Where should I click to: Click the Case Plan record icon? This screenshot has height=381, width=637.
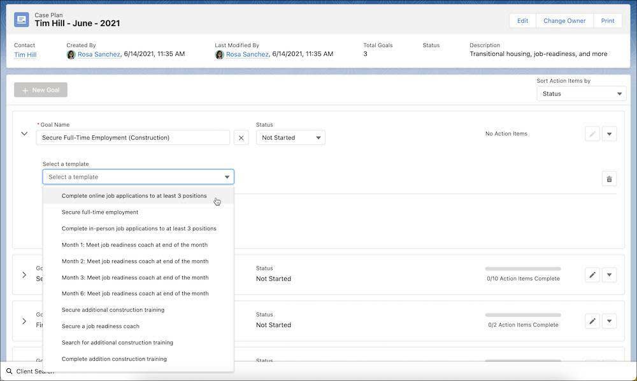coord(22,20)
